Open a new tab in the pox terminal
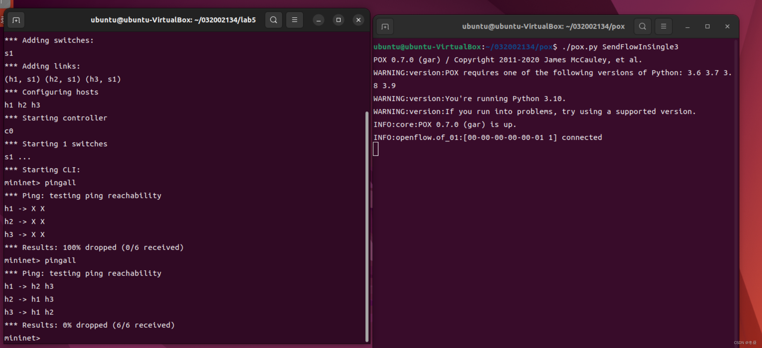 pos(385,27)
